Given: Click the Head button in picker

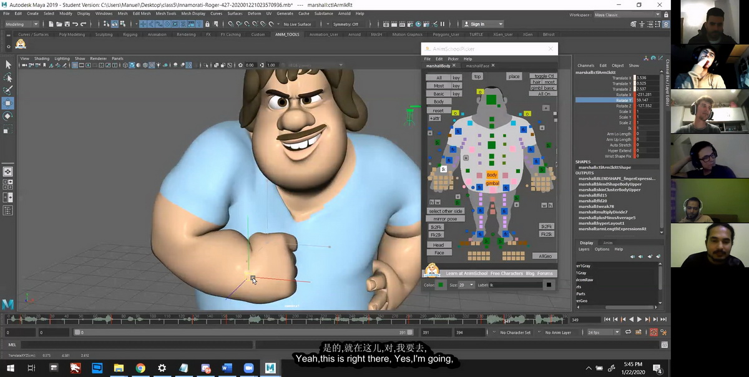Looking at the screenshot, I should click(x=439, y=245).
